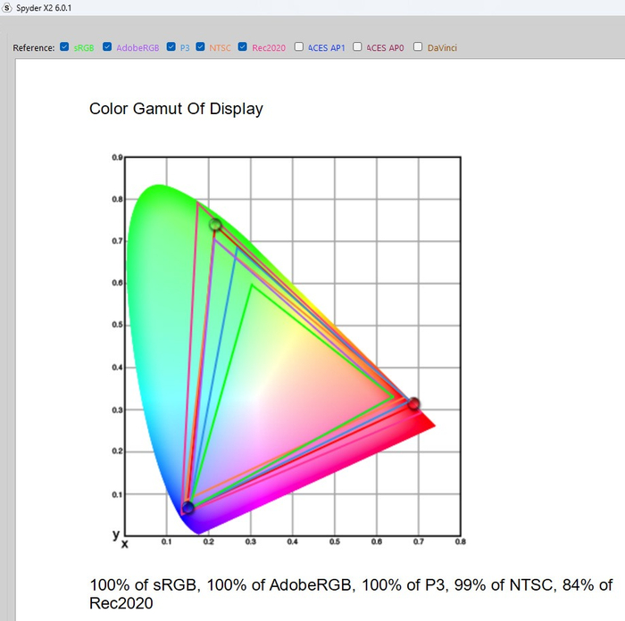The height and width of the screenshot is (621, 625).
Task: Check the ACES AP0 reference checkbox
Action: click(358, 47)
